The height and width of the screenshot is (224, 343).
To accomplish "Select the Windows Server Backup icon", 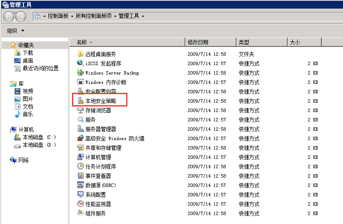I will [x=80, y=73].
